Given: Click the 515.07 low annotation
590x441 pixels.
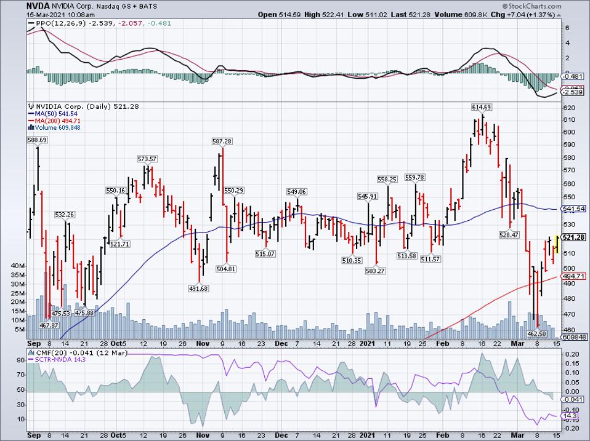Looking at the screenshot, I should coord(265,254).
